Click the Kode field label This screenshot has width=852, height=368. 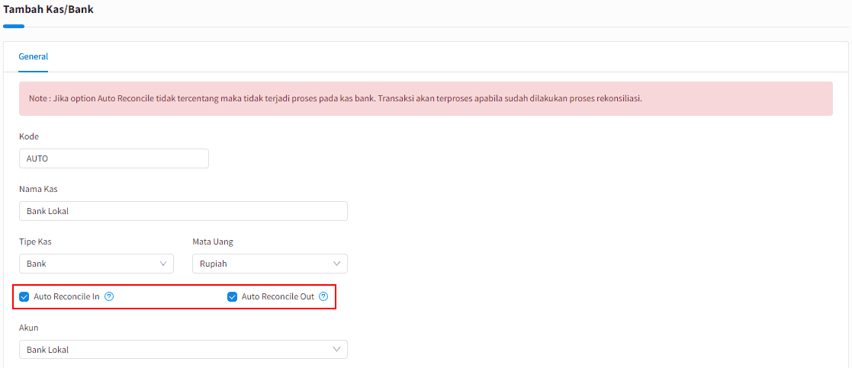pyautogui.click(x=29, y=137)
